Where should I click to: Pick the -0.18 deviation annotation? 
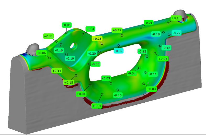166,48
